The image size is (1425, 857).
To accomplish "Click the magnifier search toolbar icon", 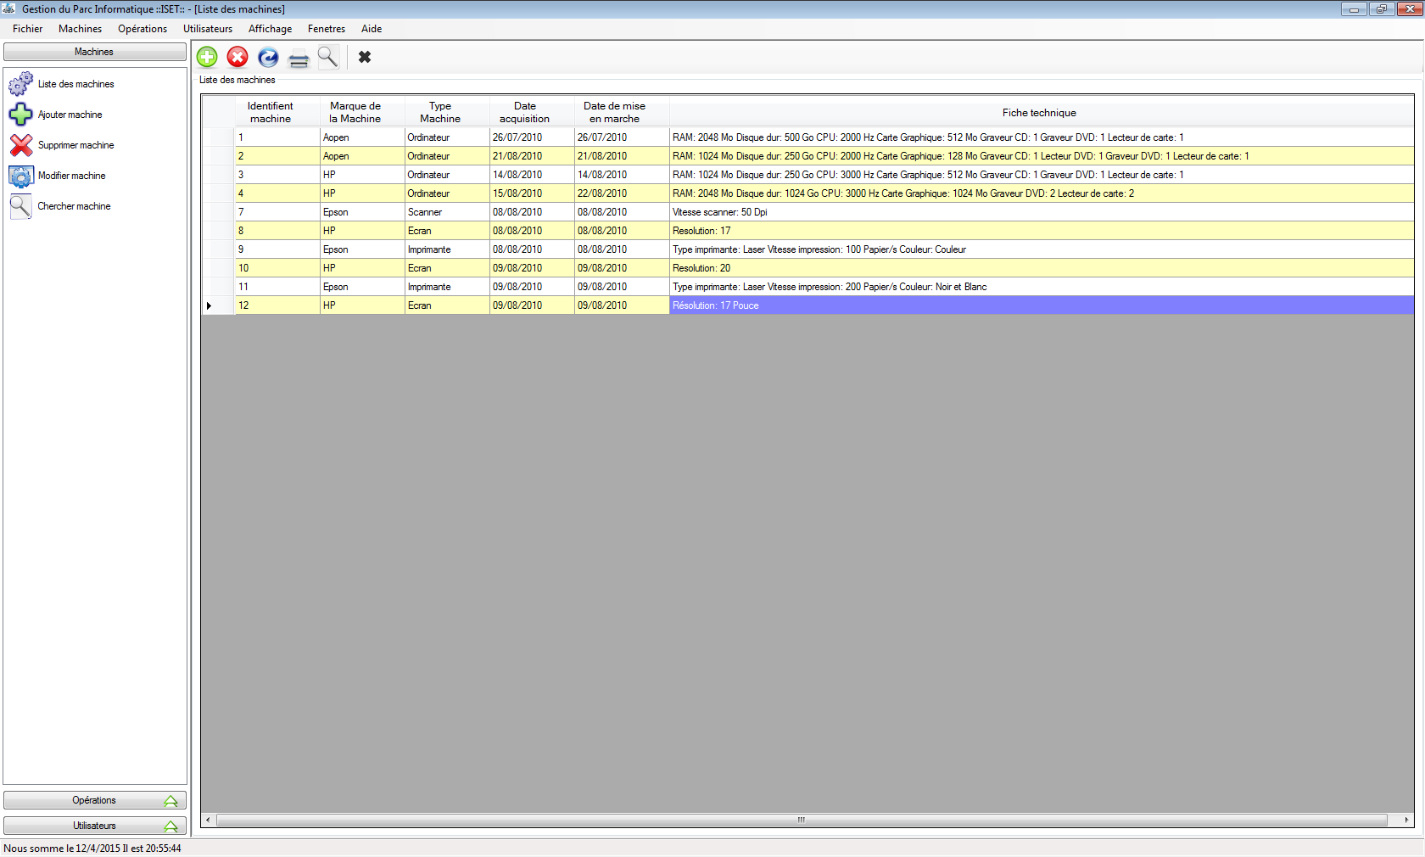I will (328, 57).
